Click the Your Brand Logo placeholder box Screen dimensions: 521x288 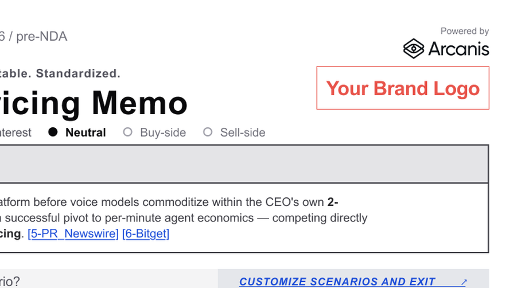[403, 88]
